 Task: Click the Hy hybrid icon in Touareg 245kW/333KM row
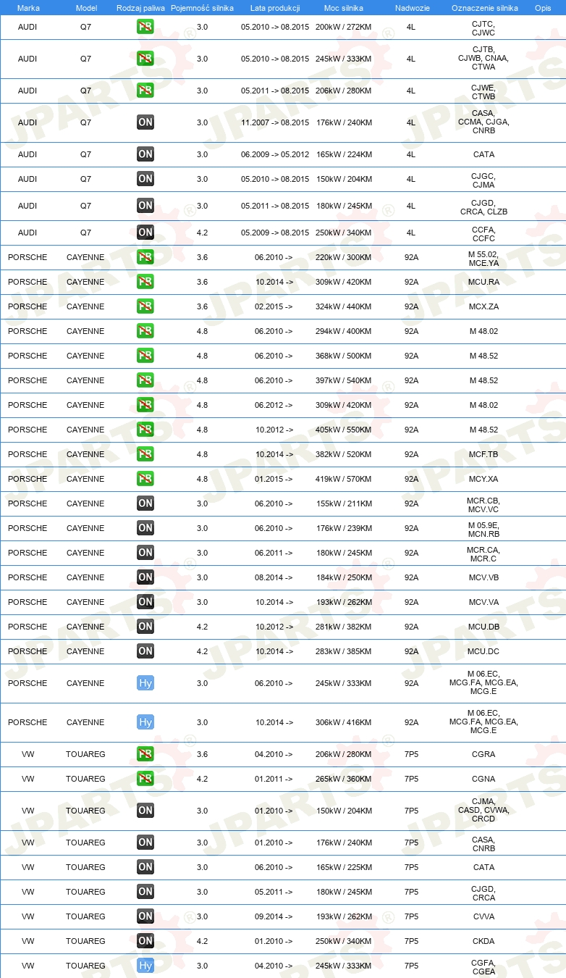[145, 966]
